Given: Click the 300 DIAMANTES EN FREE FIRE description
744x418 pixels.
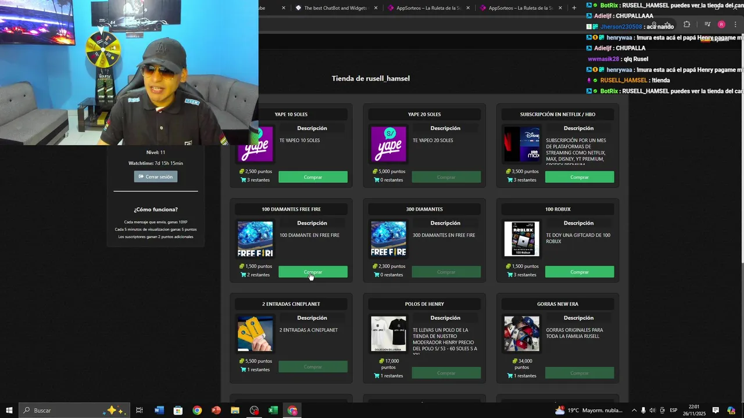Looking at the screenshot, I should (x=444, y=235).
